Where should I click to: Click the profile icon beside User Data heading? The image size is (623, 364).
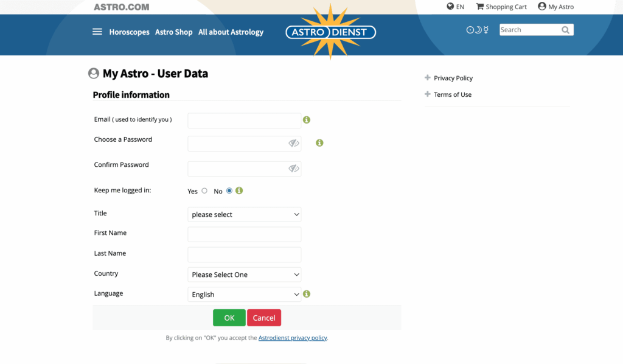click(x=94, y=73)
